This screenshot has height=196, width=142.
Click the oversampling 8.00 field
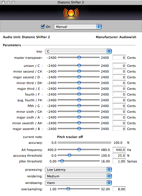(119, 189)
